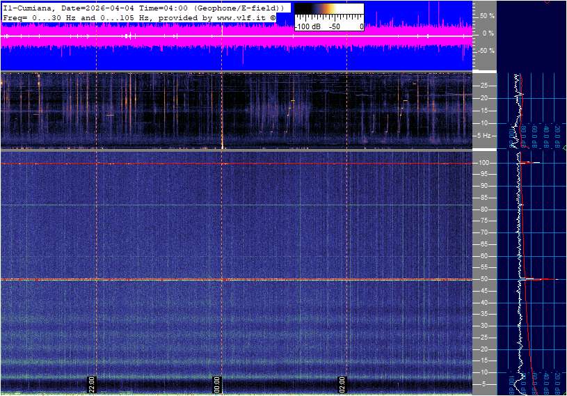The image size is (567, 396).
Task: Click the 30 frequency axis label
Action: [x=484, y=326]
